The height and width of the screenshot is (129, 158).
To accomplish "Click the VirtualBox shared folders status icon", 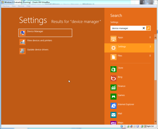I will [x=134, y=126].
